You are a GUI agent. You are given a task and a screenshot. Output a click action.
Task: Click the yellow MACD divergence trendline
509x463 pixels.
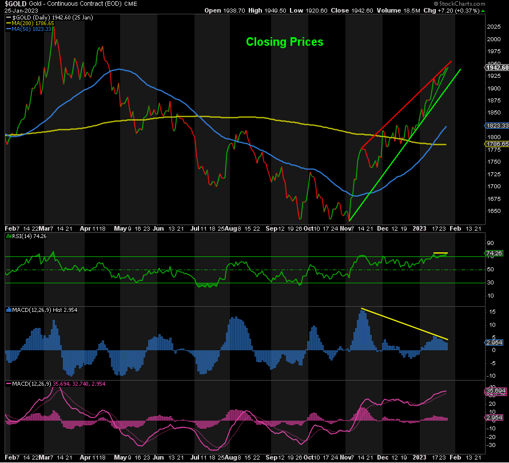pyautogui.click(x=404, y=325)
